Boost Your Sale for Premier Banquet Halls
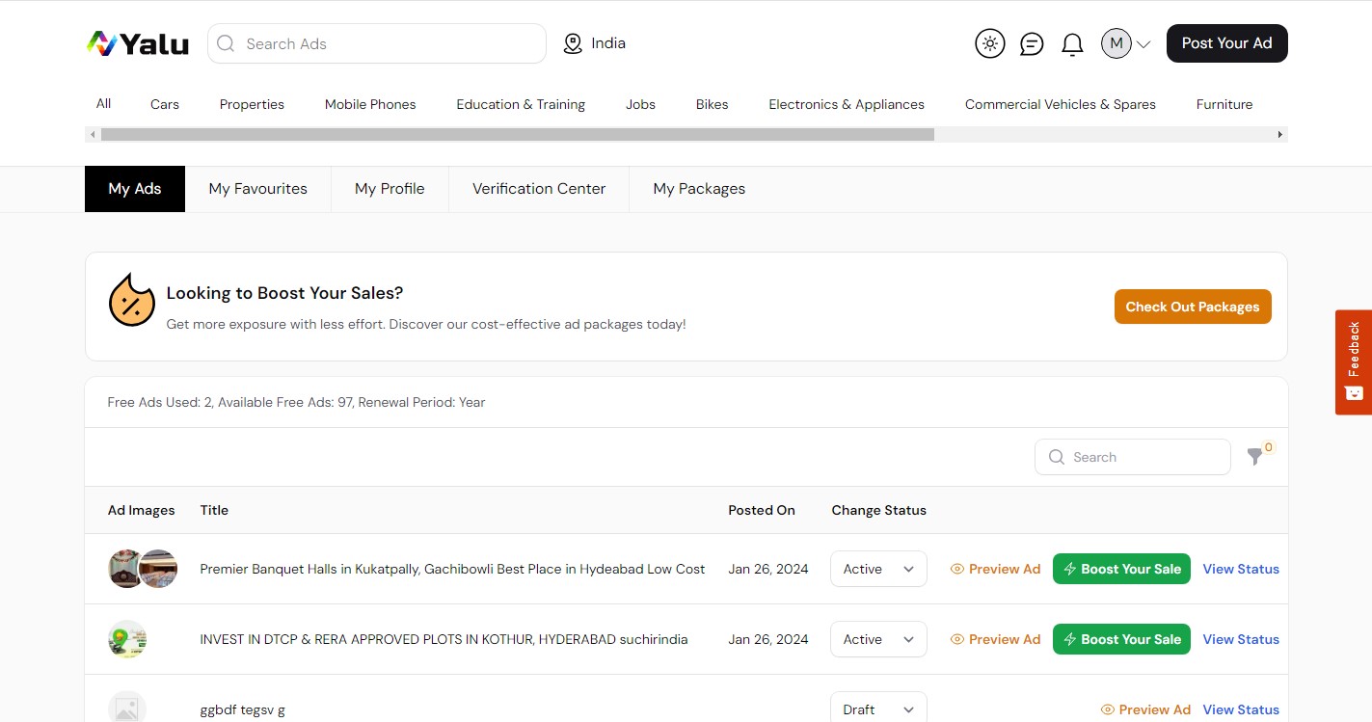The width and height of the screenshot is (1372, 722). 1121,569
